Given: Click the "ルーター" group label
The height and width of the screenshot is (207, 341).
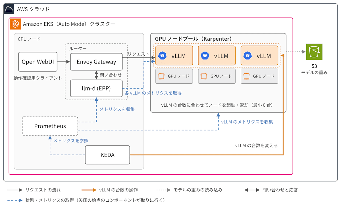Looking at the screenshot, I should point(78,48).
